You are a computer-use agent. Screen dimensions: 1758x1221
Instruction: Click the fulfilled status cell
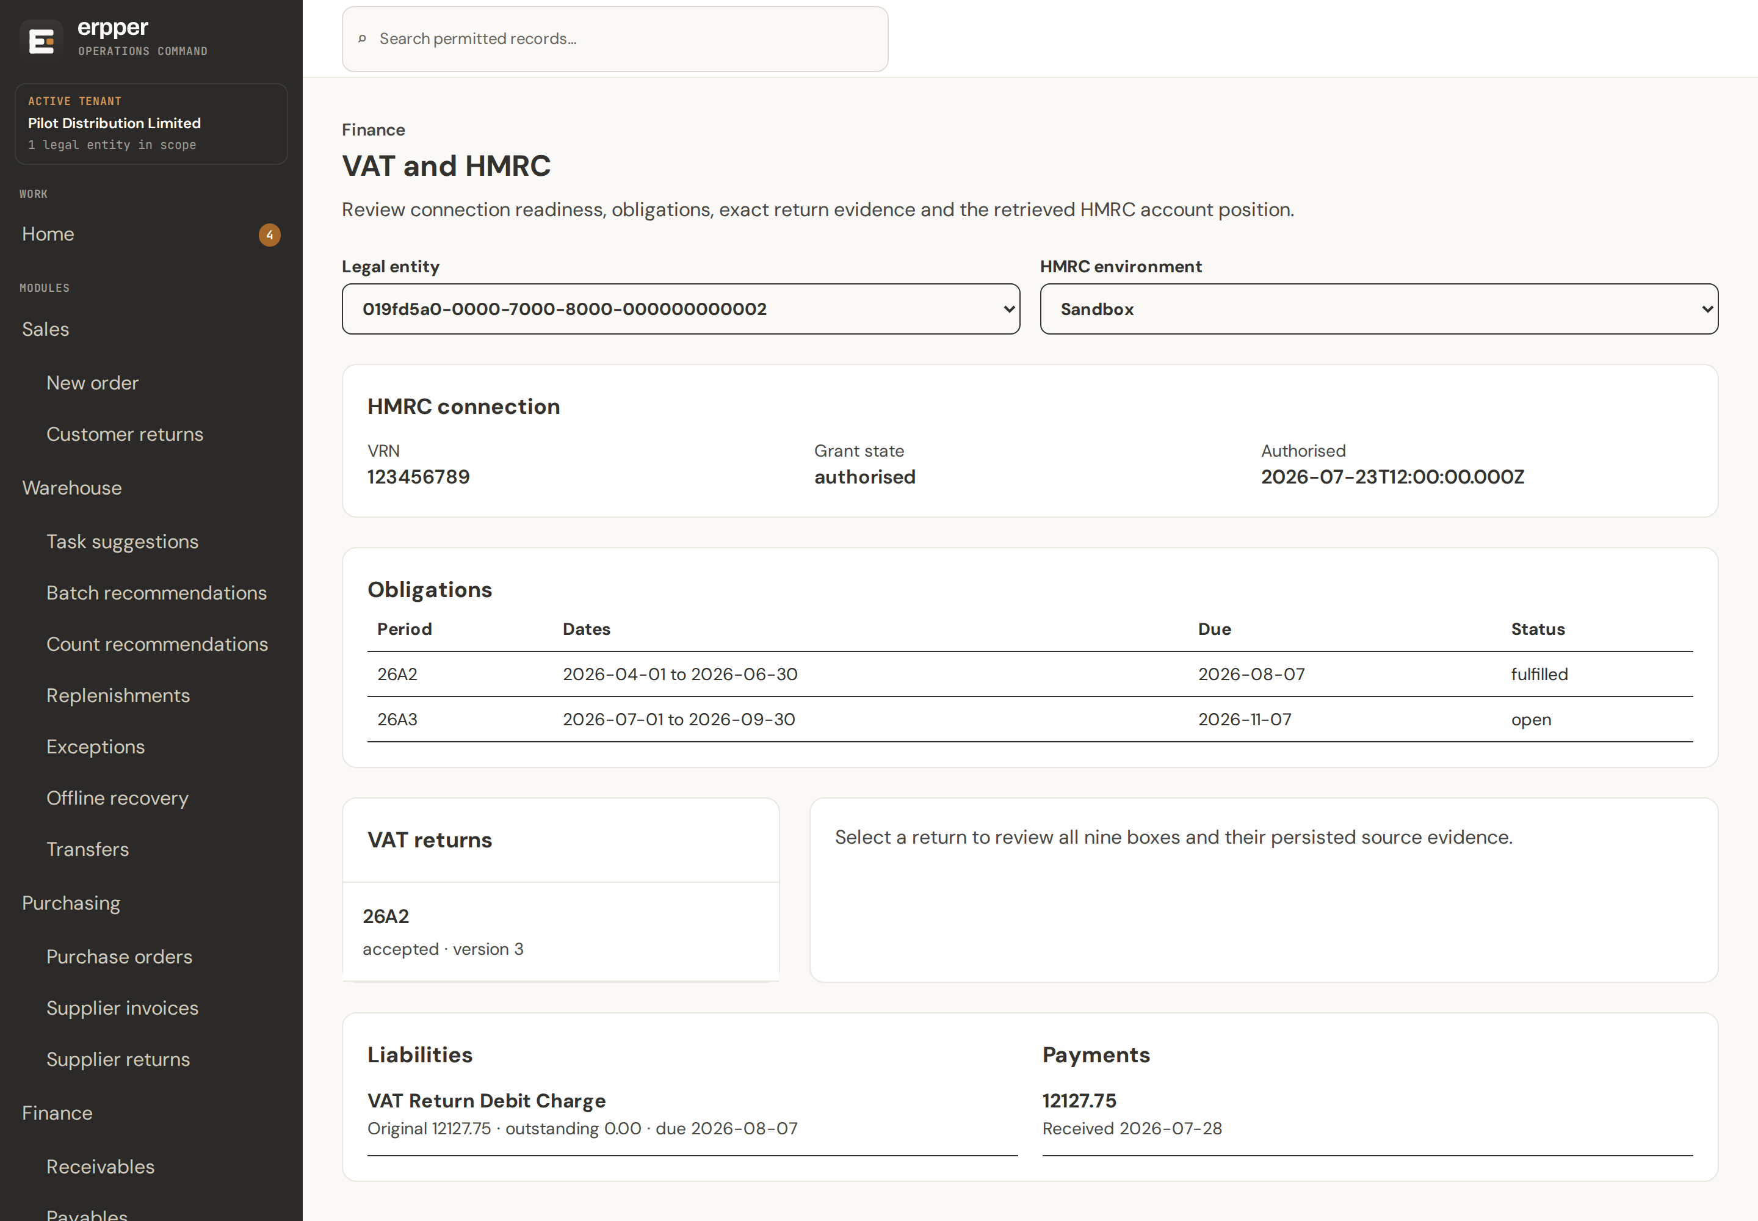1539,674
